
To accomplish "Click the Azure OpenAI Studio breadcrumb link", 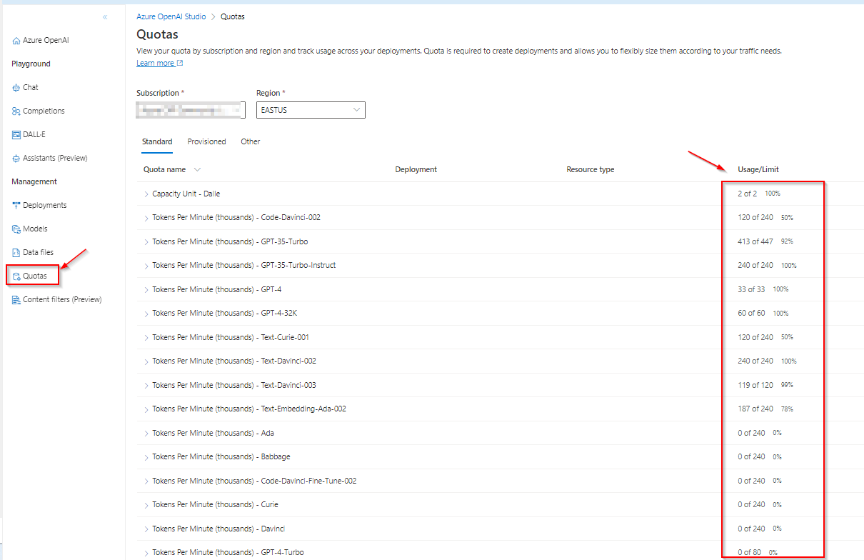I will 171,16.
